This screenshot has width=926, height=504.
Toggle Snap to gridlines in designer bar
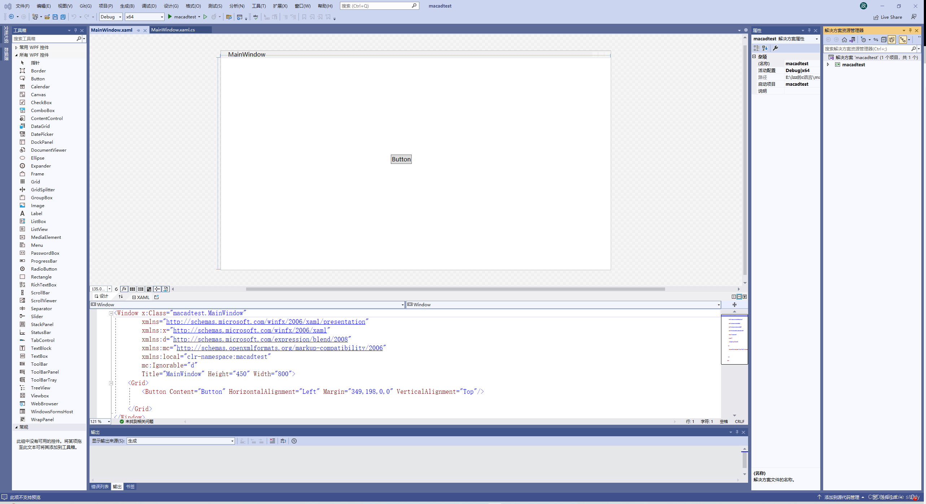(x=141, y=289)
